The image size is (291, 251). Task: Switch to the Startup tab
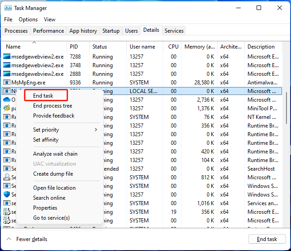(111, 31)
